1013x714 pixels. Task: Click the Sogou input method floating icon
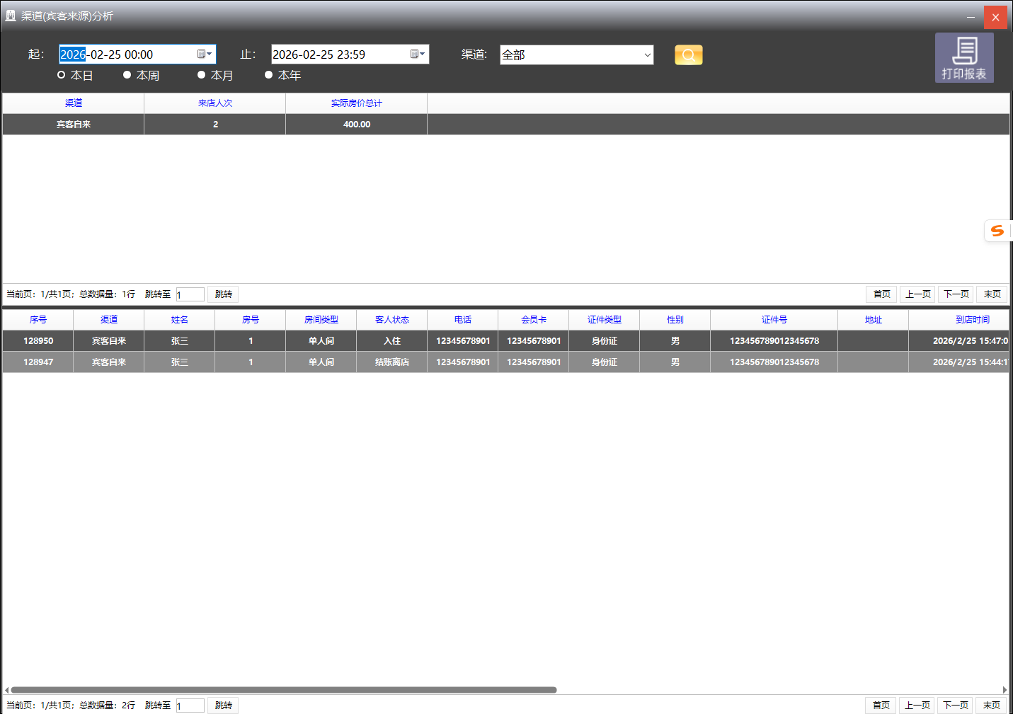pos(997,231)
